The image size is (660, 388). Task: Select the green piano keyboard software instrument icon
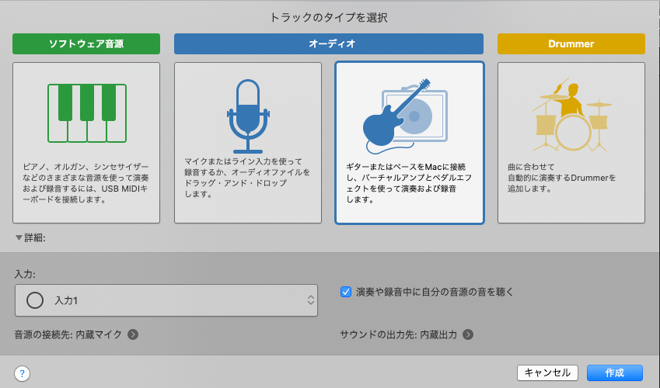[87, 113]
